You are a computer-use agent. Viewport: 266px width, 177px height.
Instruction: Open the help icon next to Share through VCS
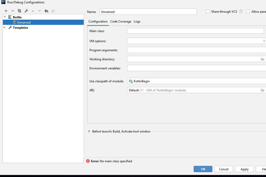point(241,12)
